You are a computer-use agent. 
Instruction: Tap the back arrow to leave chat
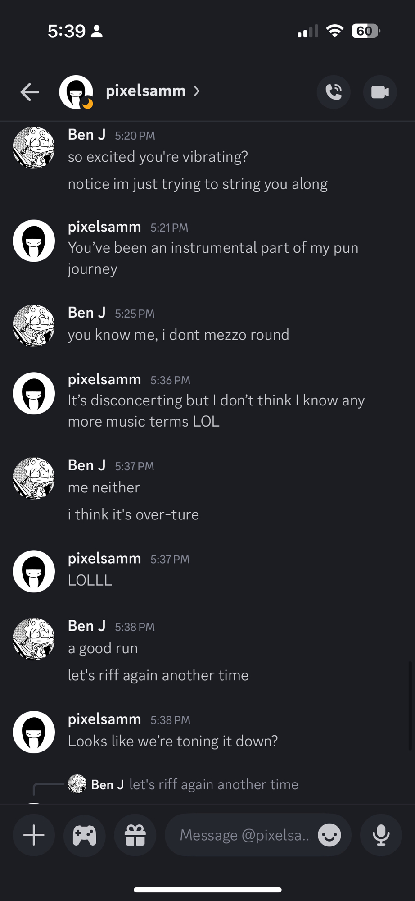30,92
